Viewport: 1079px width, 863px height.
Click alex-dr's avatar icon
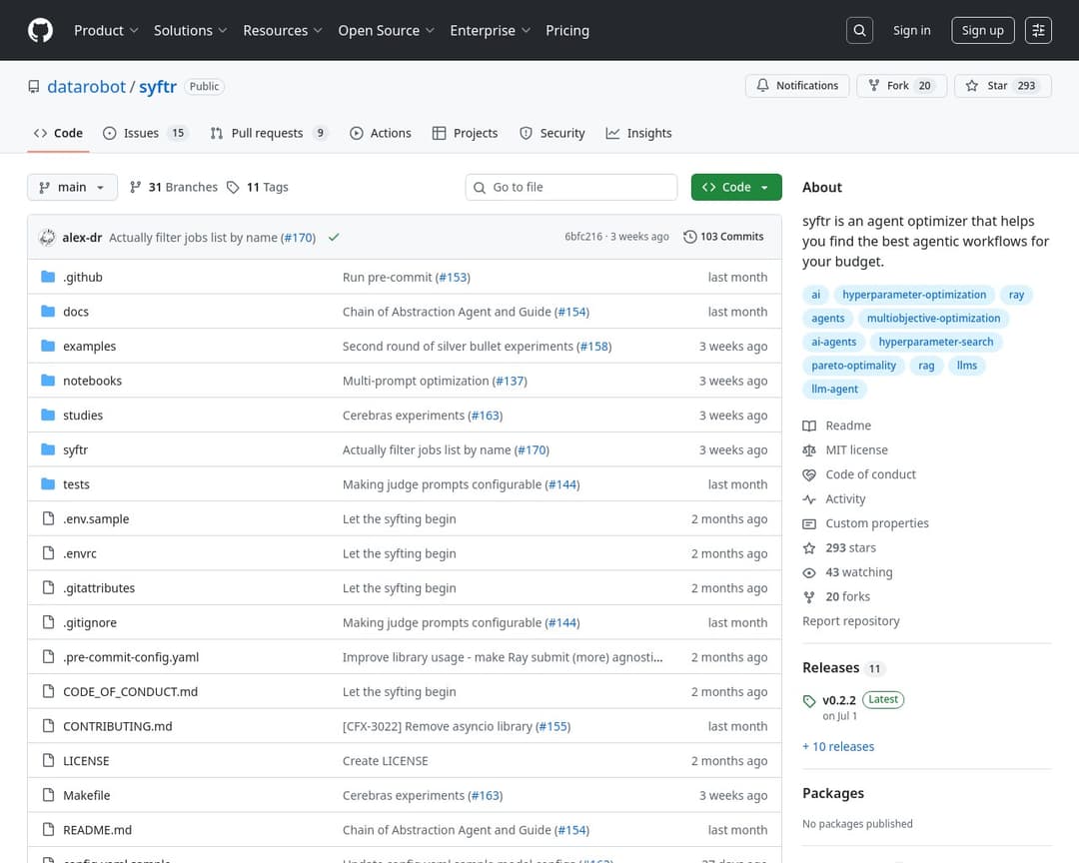[x=47, y=238]
